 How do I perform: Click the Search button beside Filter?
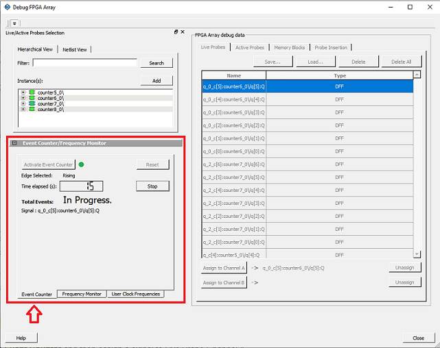[x=157, y=63]
